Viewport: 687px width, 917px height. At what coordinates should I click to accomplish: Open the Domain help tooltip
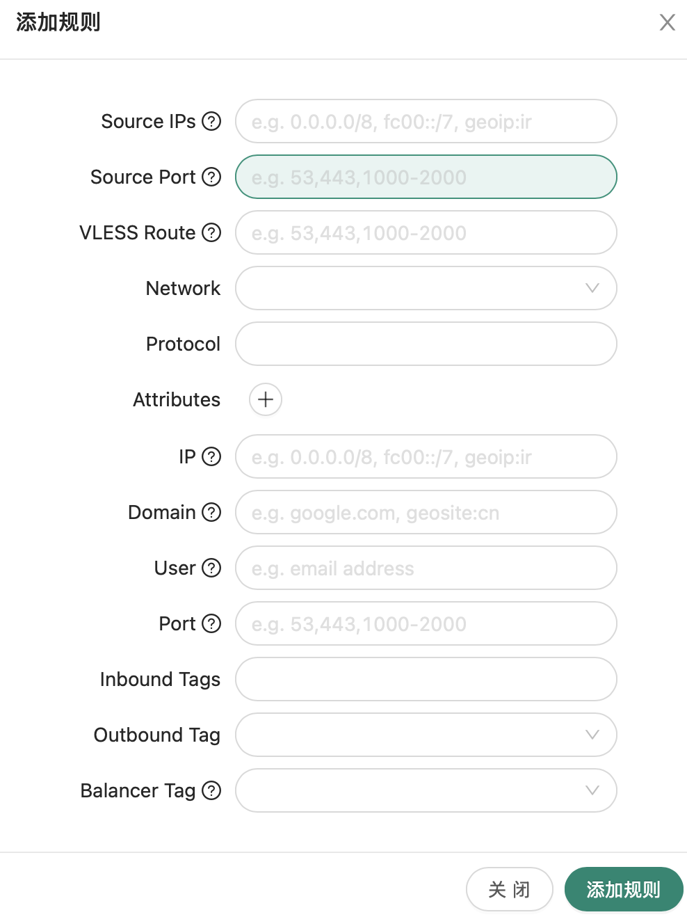(x=211, y=513)
